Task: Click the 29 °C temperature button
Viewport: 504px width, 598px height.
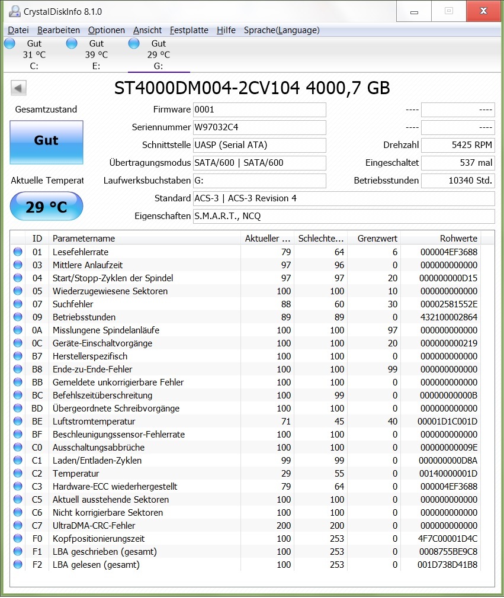Action: pyautogui.click(x=46, y=206)
